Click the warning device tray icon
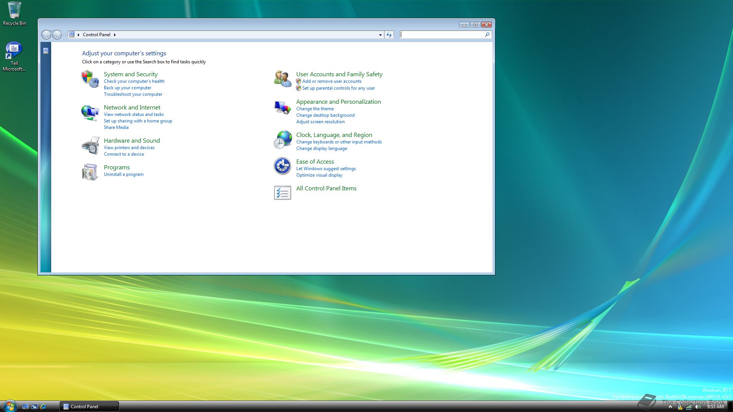Viewport: 733px width, 412px height. 680,407
